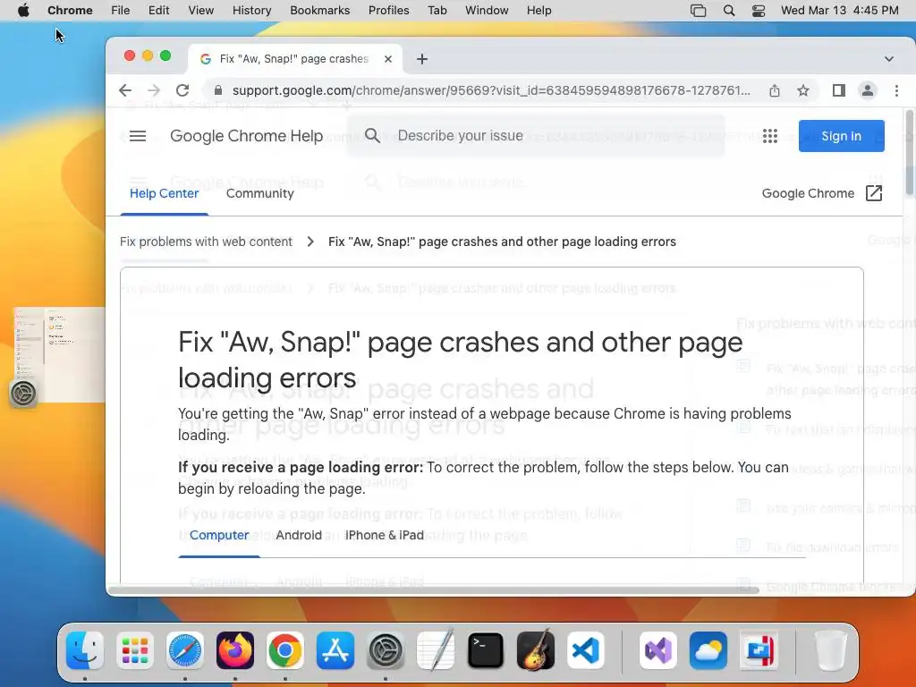Open the Apple menu

point(23,11)
